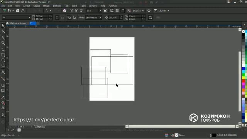Open the Undo history dropdown arrow
Screen dimensions: 247x139
coord(51,11)
